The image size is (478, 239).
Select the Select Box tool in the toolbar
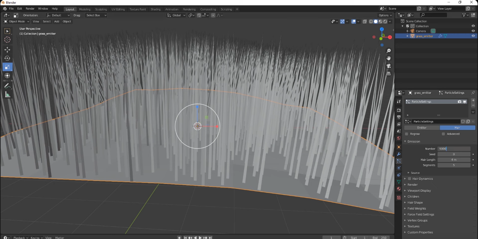pyautogui.click(x=7, y=31)
